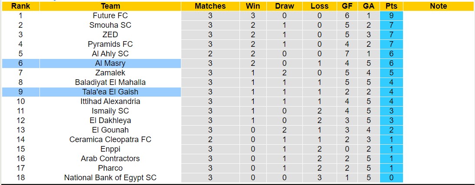Click the highlighted rank 9 cell

click(20, 92)
